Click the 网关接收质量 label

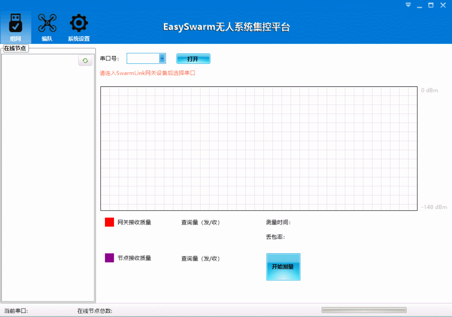[134, 222]
